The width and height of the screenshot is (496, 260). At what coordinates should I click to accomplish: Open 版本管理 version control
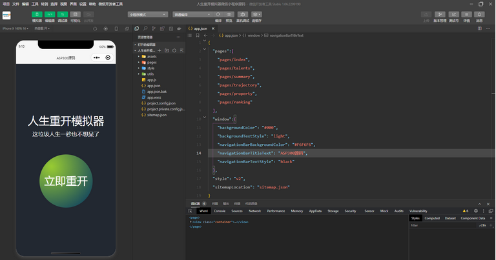[439, 14]
